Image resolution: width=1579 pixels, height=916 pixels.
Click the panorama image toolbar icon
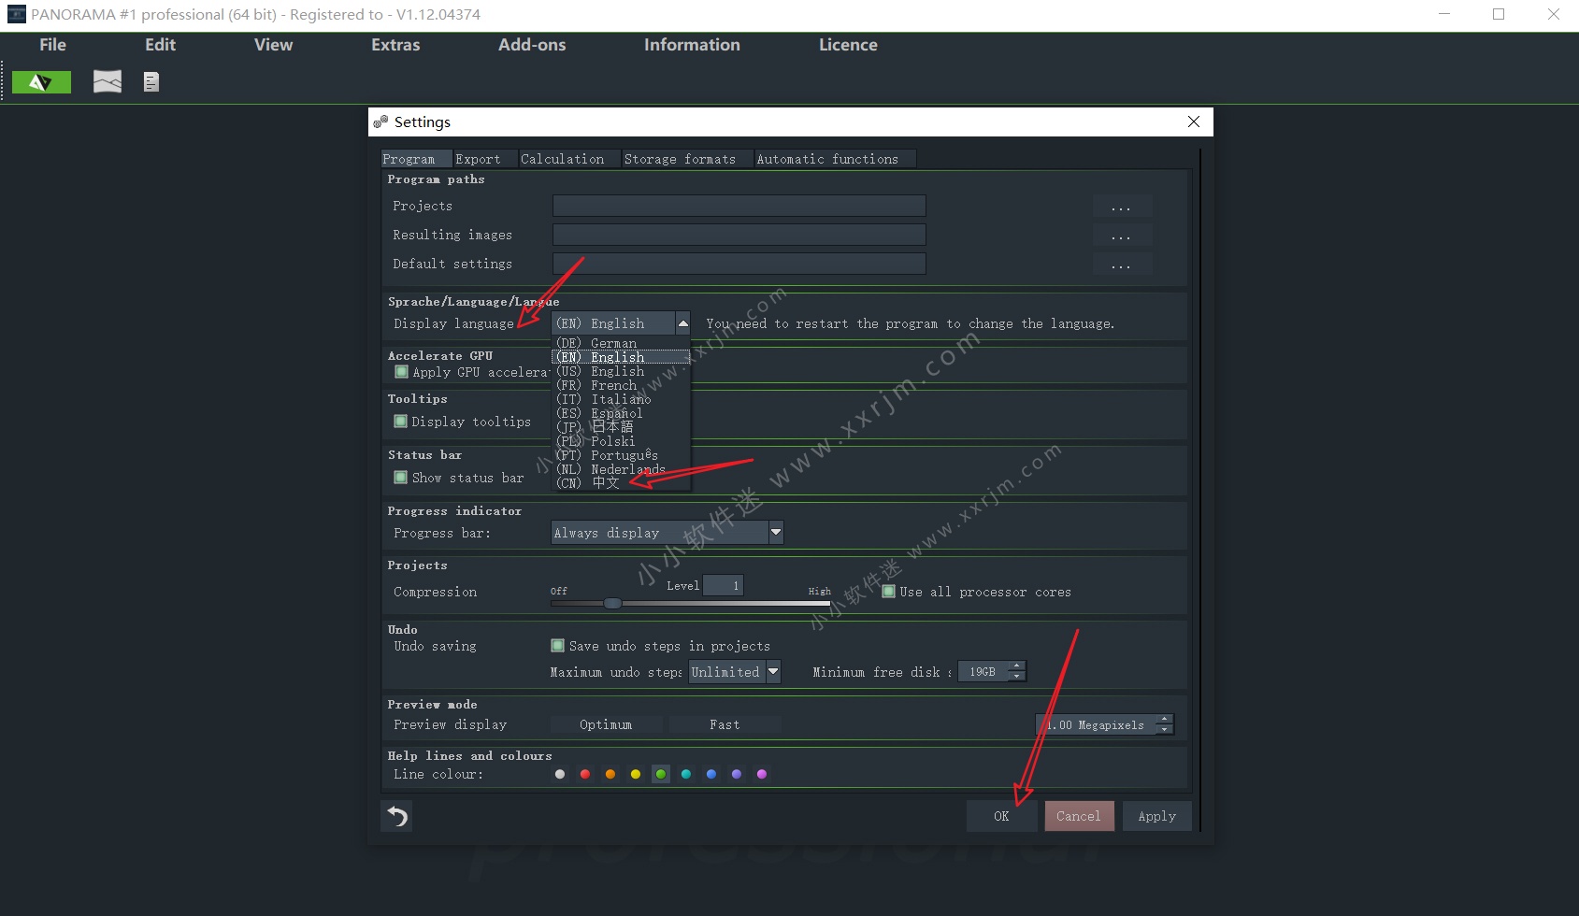[108, 82]
